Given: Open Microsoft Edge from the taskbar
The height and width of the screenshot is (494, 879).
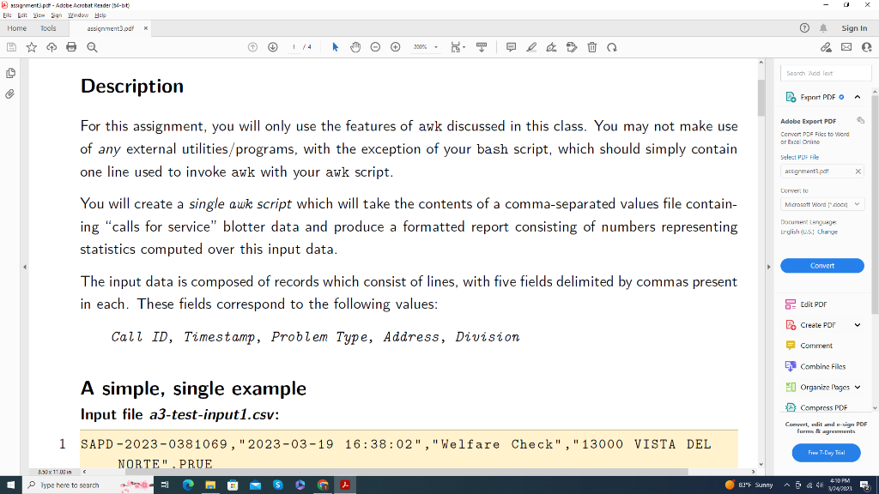Looking at the screenshot, I should coord(188,485).
